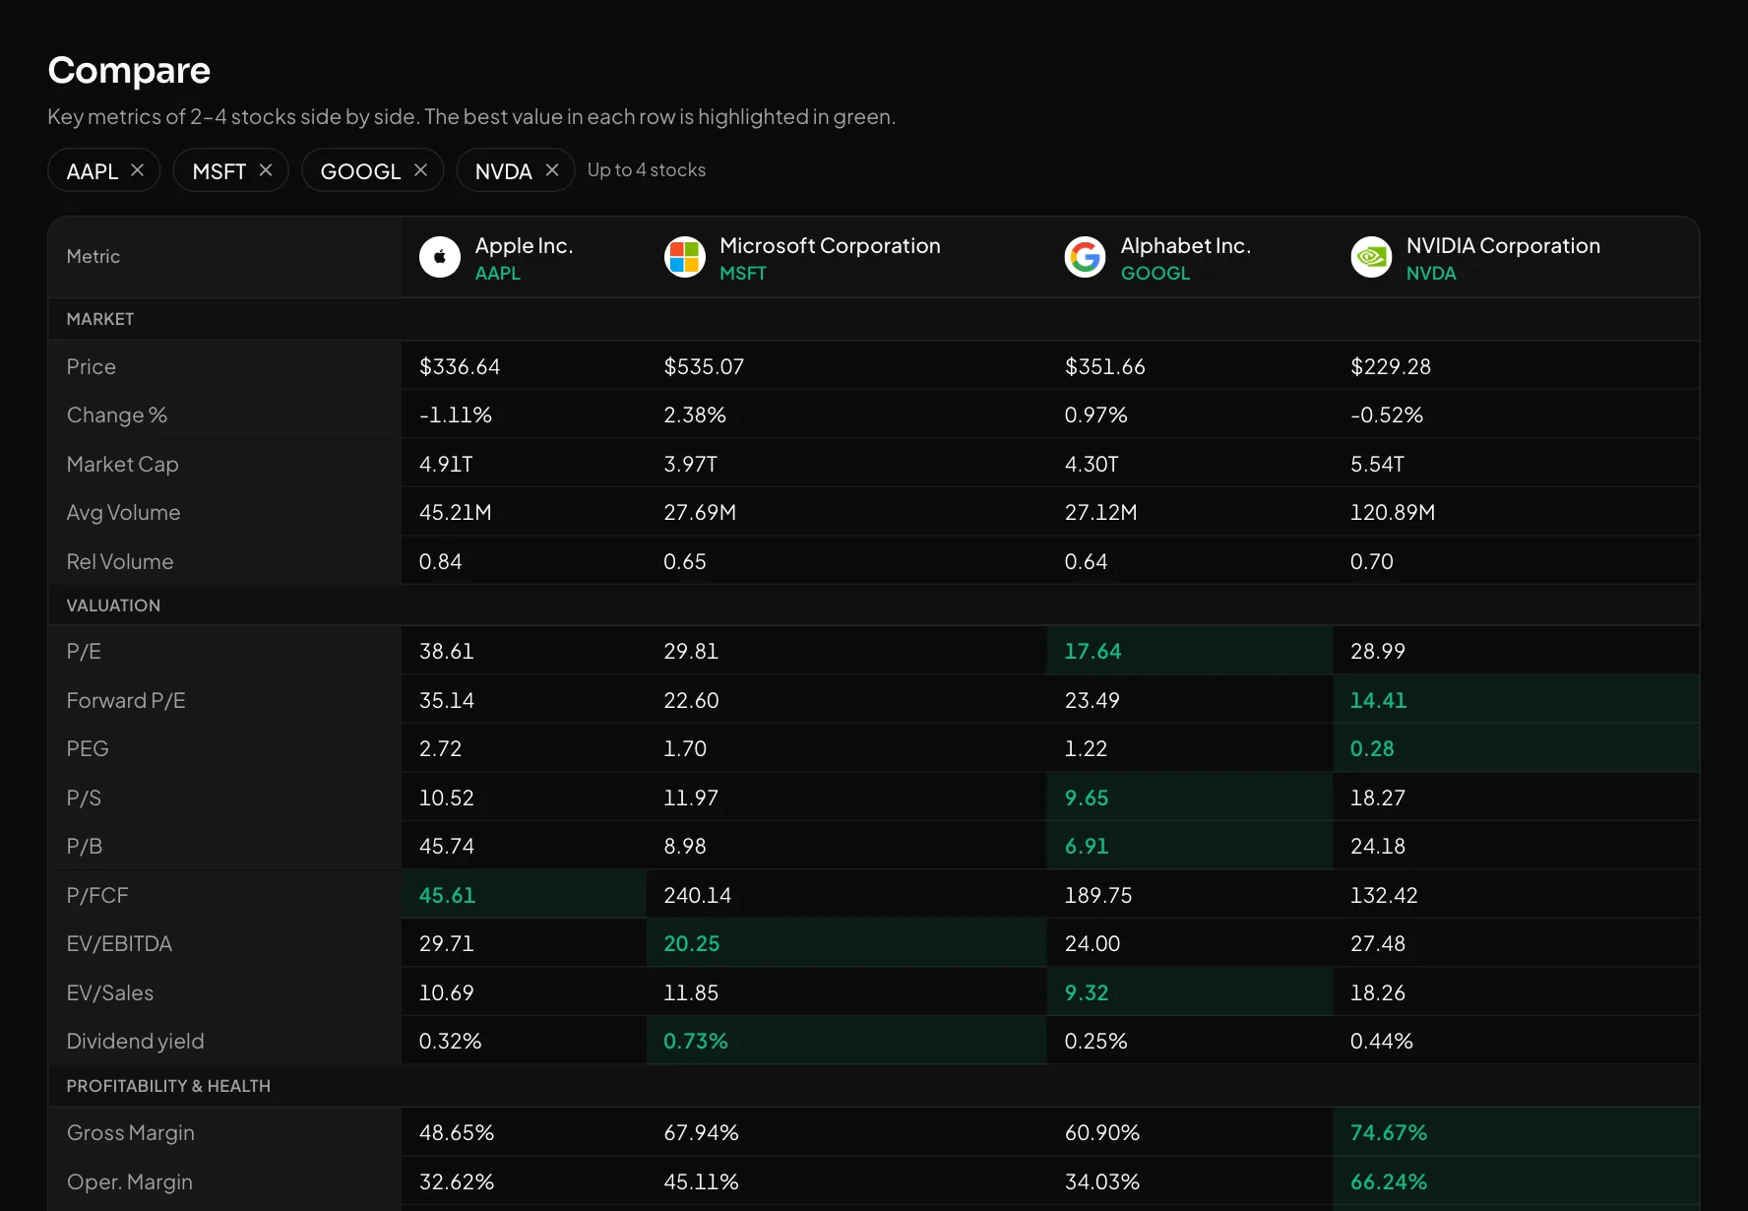
Task: Open the GOOGL ticker link under Alphabet
Action: [x=1155, y=274]
